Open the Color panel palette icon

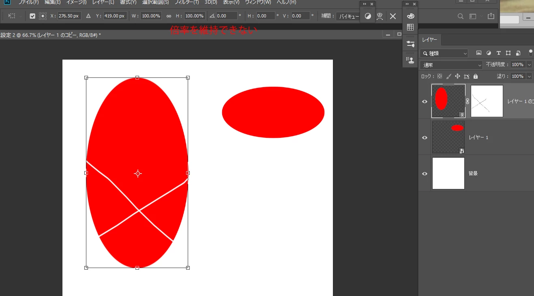[x=410, y=16]
